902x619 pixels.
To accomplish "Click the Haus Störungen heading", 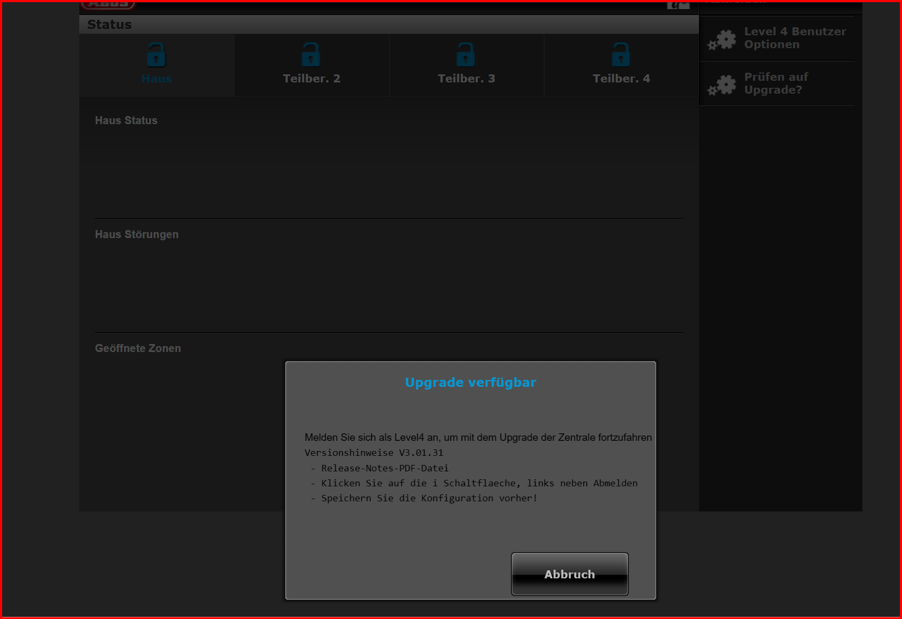I will point(137,234).
